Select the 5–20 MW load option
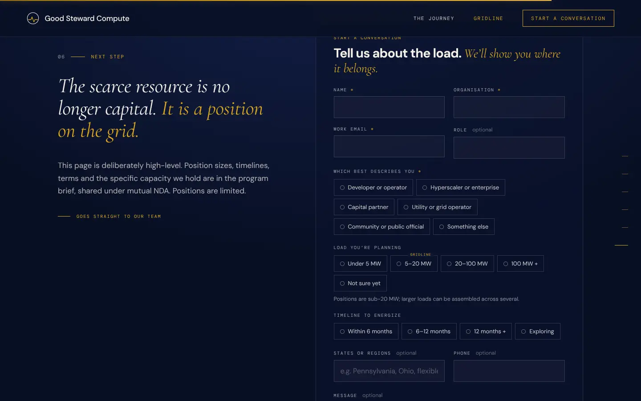The image size is (641, 401). click(x=414, y=264)
